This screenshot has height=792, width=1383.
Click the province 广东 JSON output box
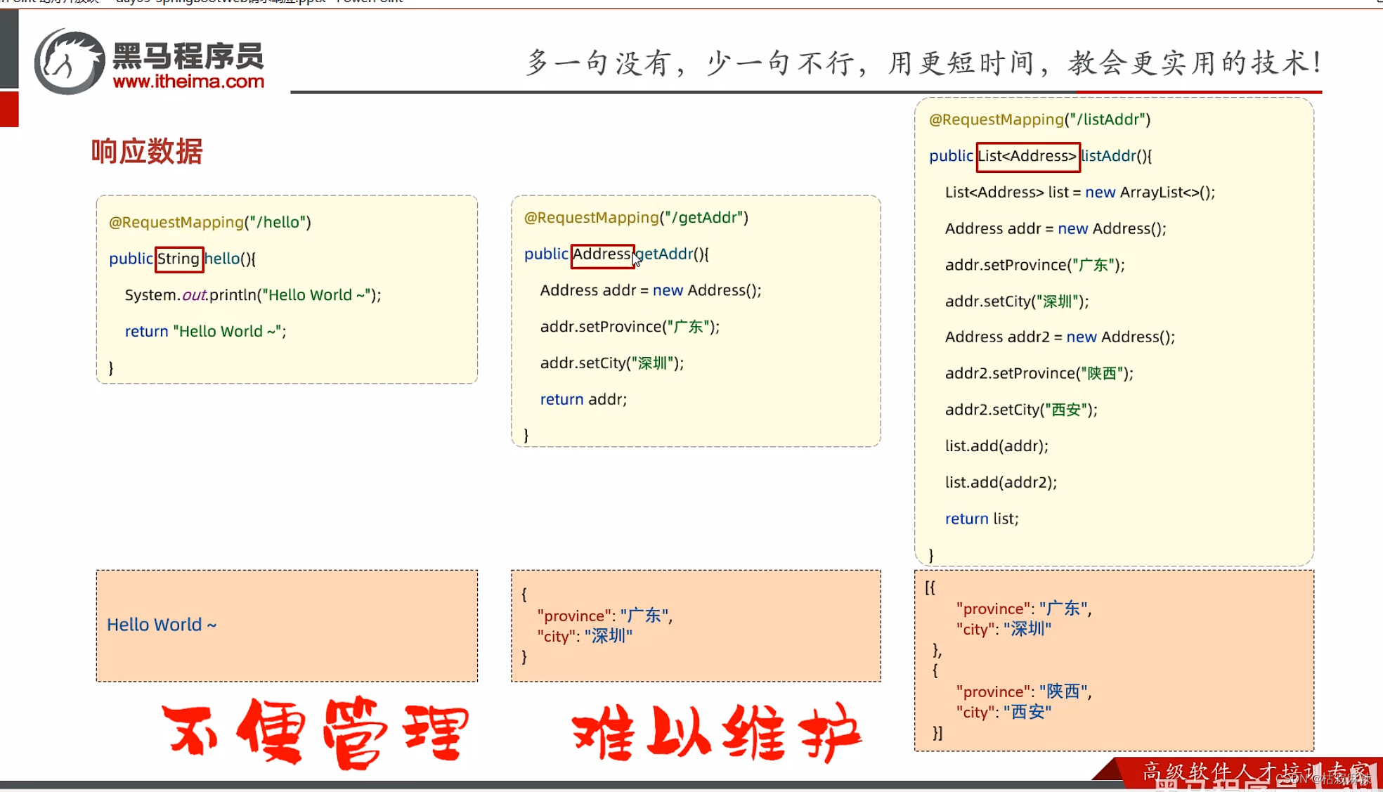(x=694, y=625)
